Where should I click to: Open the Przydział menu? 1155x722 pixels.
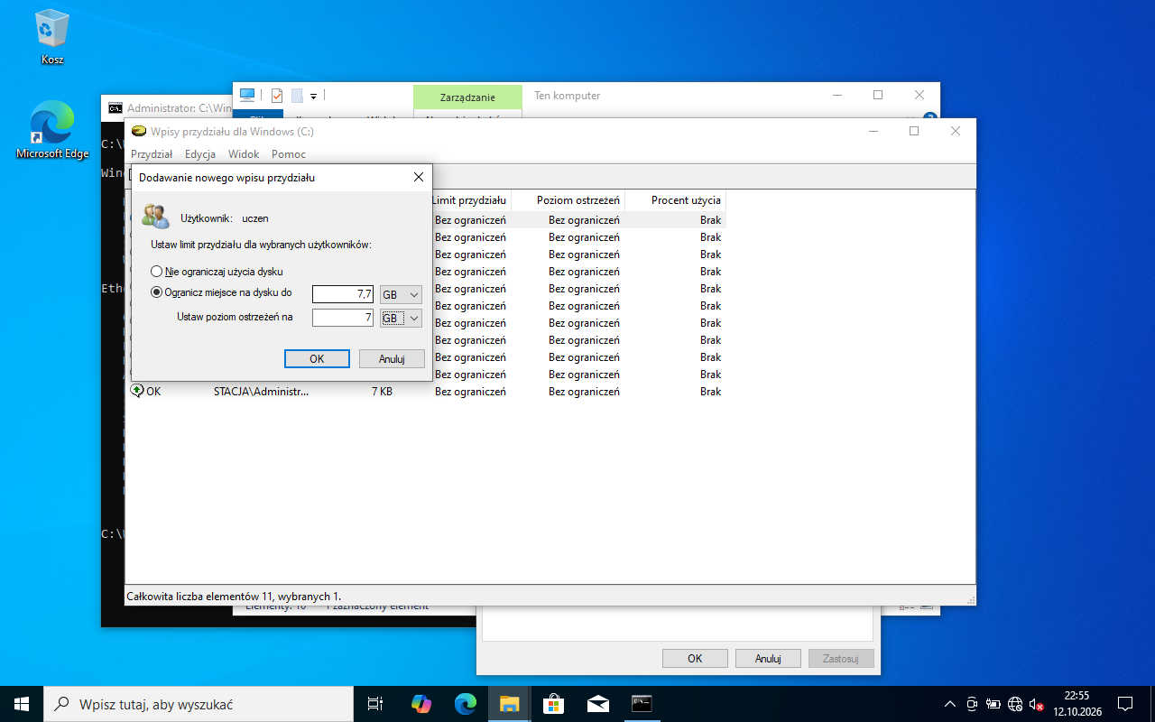pos(152,154)
